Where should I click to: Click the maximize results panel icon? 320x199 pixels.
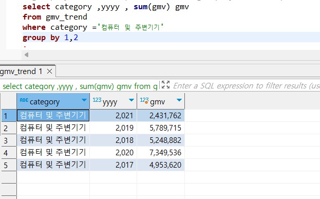165,84
